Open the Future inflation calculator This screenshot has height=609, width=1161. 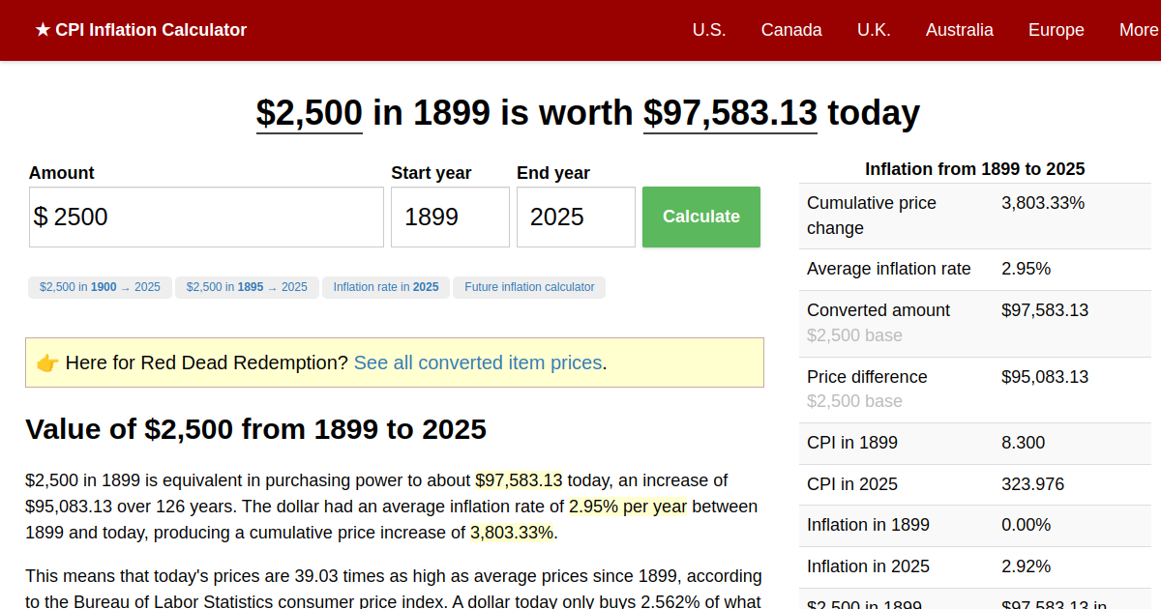(529, 287)
